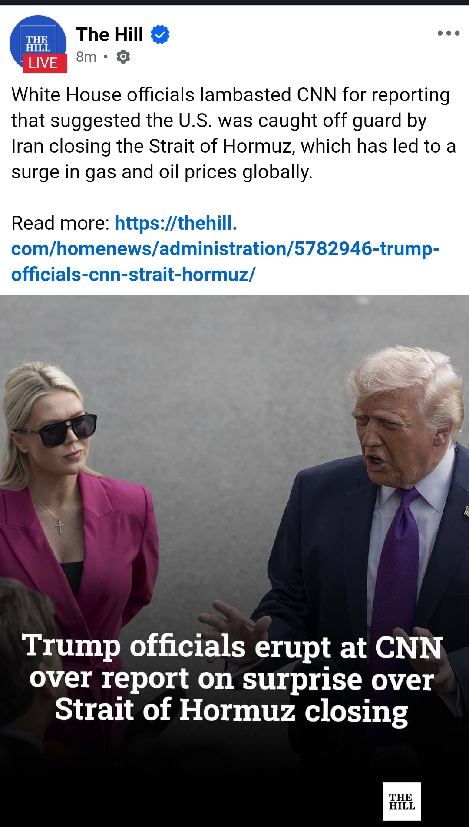469x827 pixels.
Task: Open the article photo thumbnail
Action: 234,561
